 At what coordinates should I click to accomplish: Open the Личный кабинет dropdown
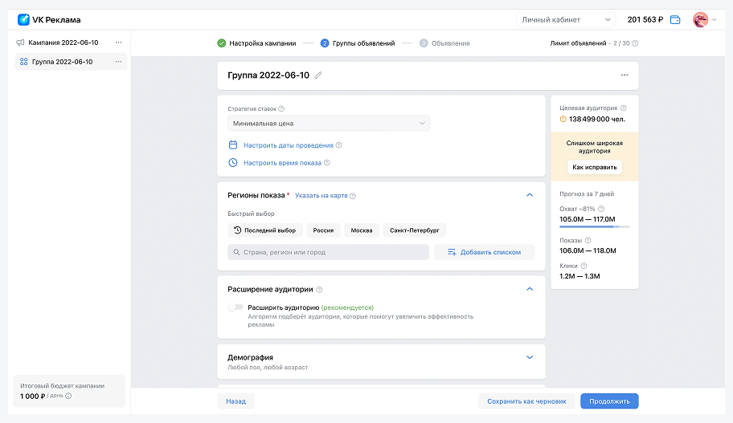tap(565, 19)
